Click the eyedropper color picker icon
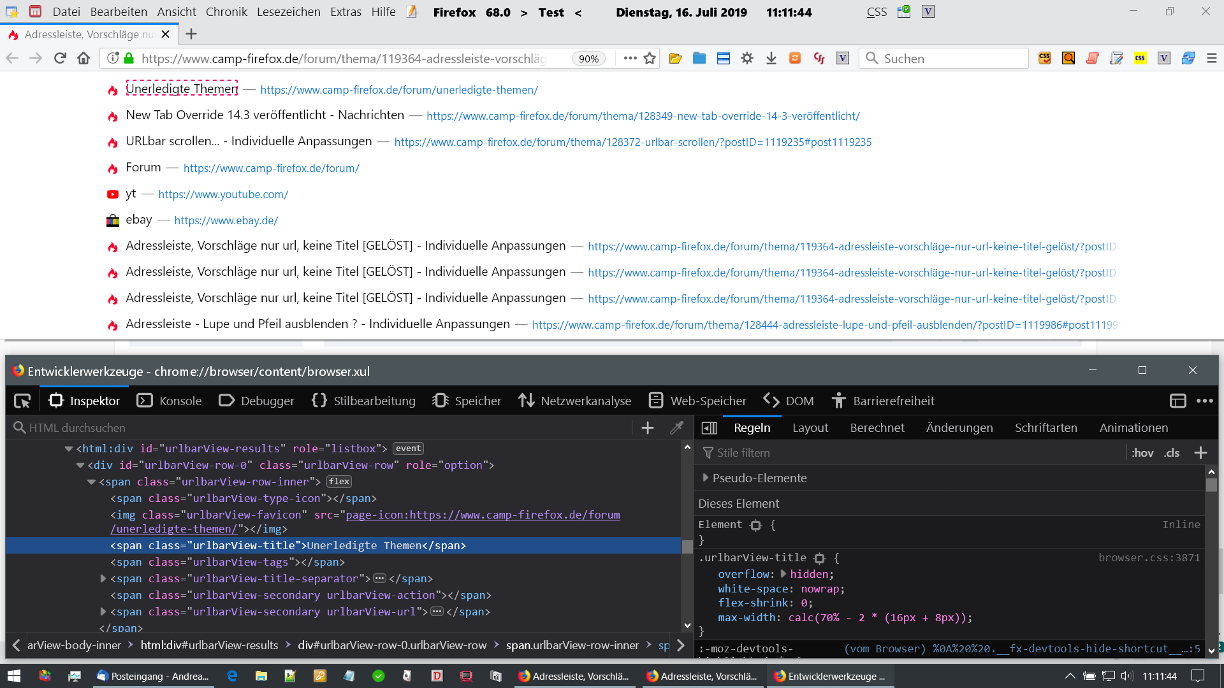 [676, 428]
